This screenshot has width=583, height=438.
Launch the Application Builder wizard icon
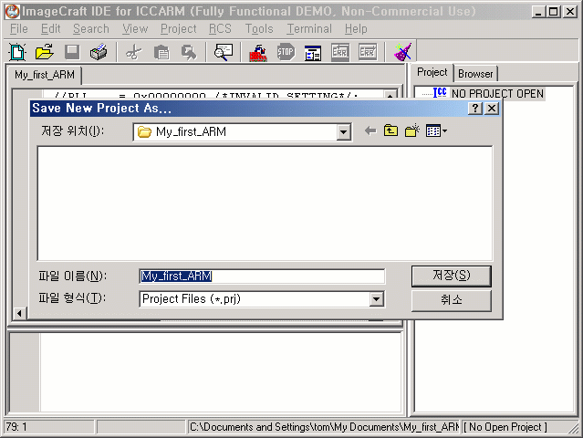[402, 52]
